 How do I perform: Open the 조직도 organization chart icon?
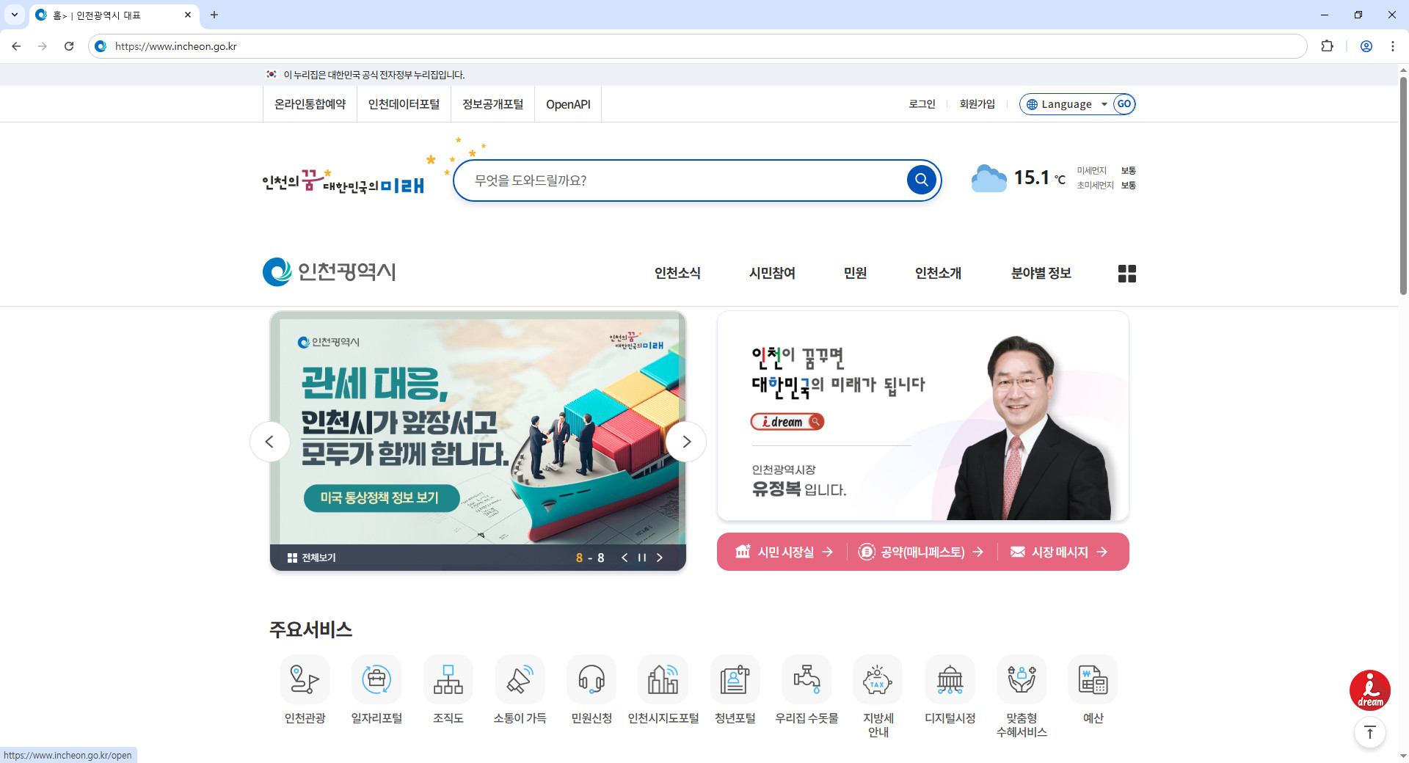tap(448, 679)
